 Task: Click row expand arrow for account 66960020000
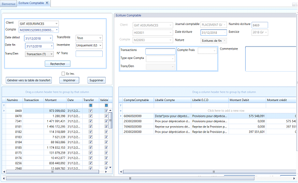[121, 116]
